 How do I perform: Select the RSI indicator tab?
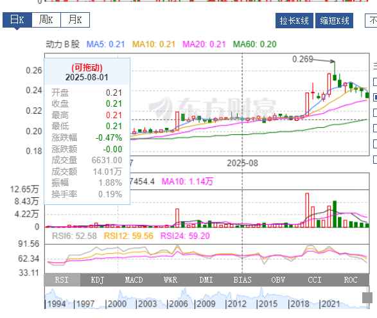[x=62, y=280]
